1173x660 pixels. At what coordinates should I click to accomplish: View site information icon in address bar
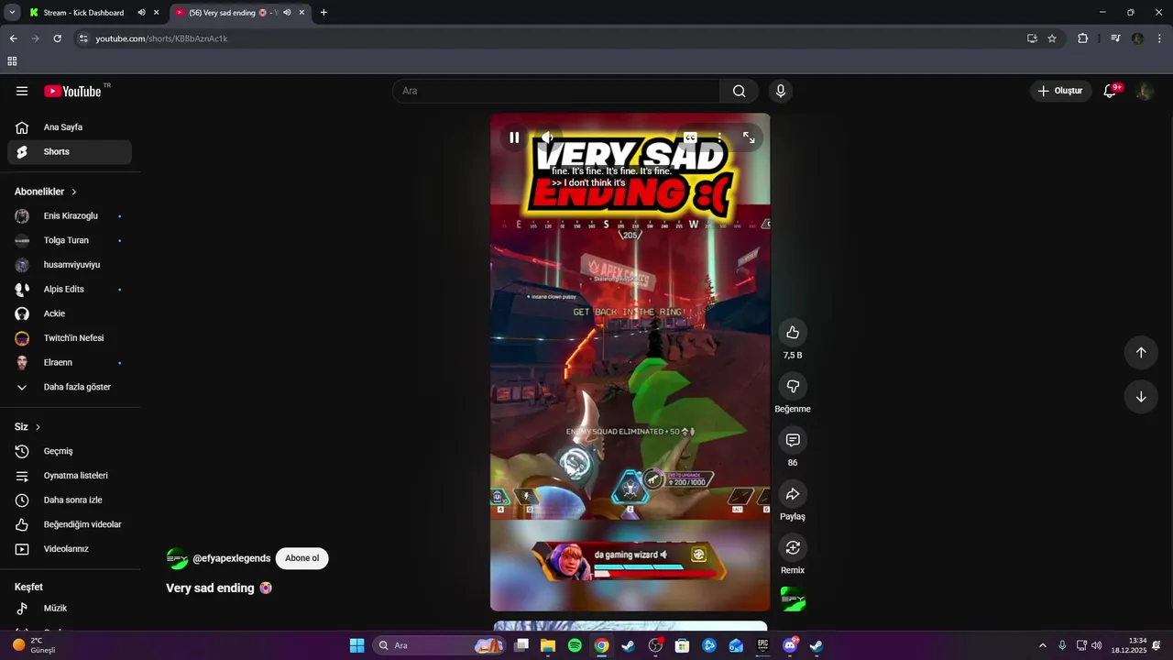[x=83, y=38]
